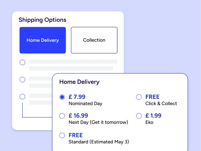Click the Home Delivery popup heading
Image resolution: width=201 pixels, height=151 pixels.
coord(79,82)
